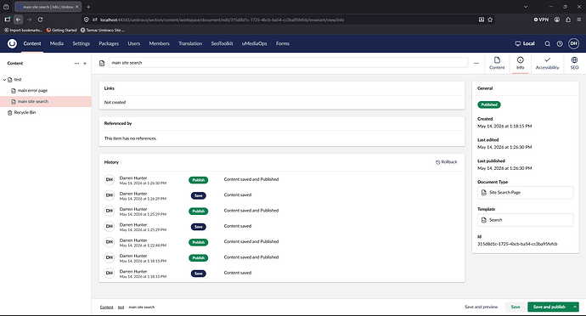The image size is (586, 316).
Task: Open Getting Started bookmark
Action: [62, 31]
